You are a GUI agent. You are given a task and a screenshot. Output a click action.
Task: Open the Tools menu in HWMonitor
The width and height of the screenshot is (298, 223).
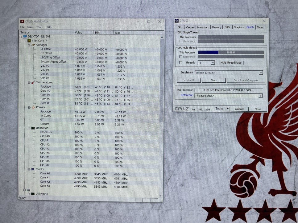(x=39, y=27)
